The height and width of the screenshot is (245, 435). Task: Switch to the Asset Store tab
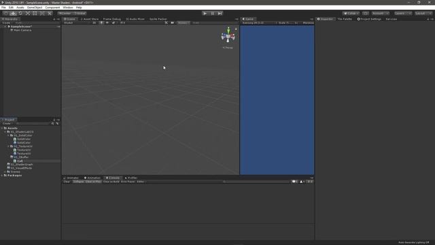tap(90, 19)
